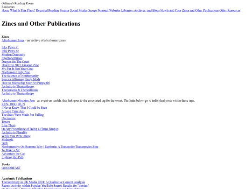Open How to Microchip Your Pet Puppygirl

26,83
